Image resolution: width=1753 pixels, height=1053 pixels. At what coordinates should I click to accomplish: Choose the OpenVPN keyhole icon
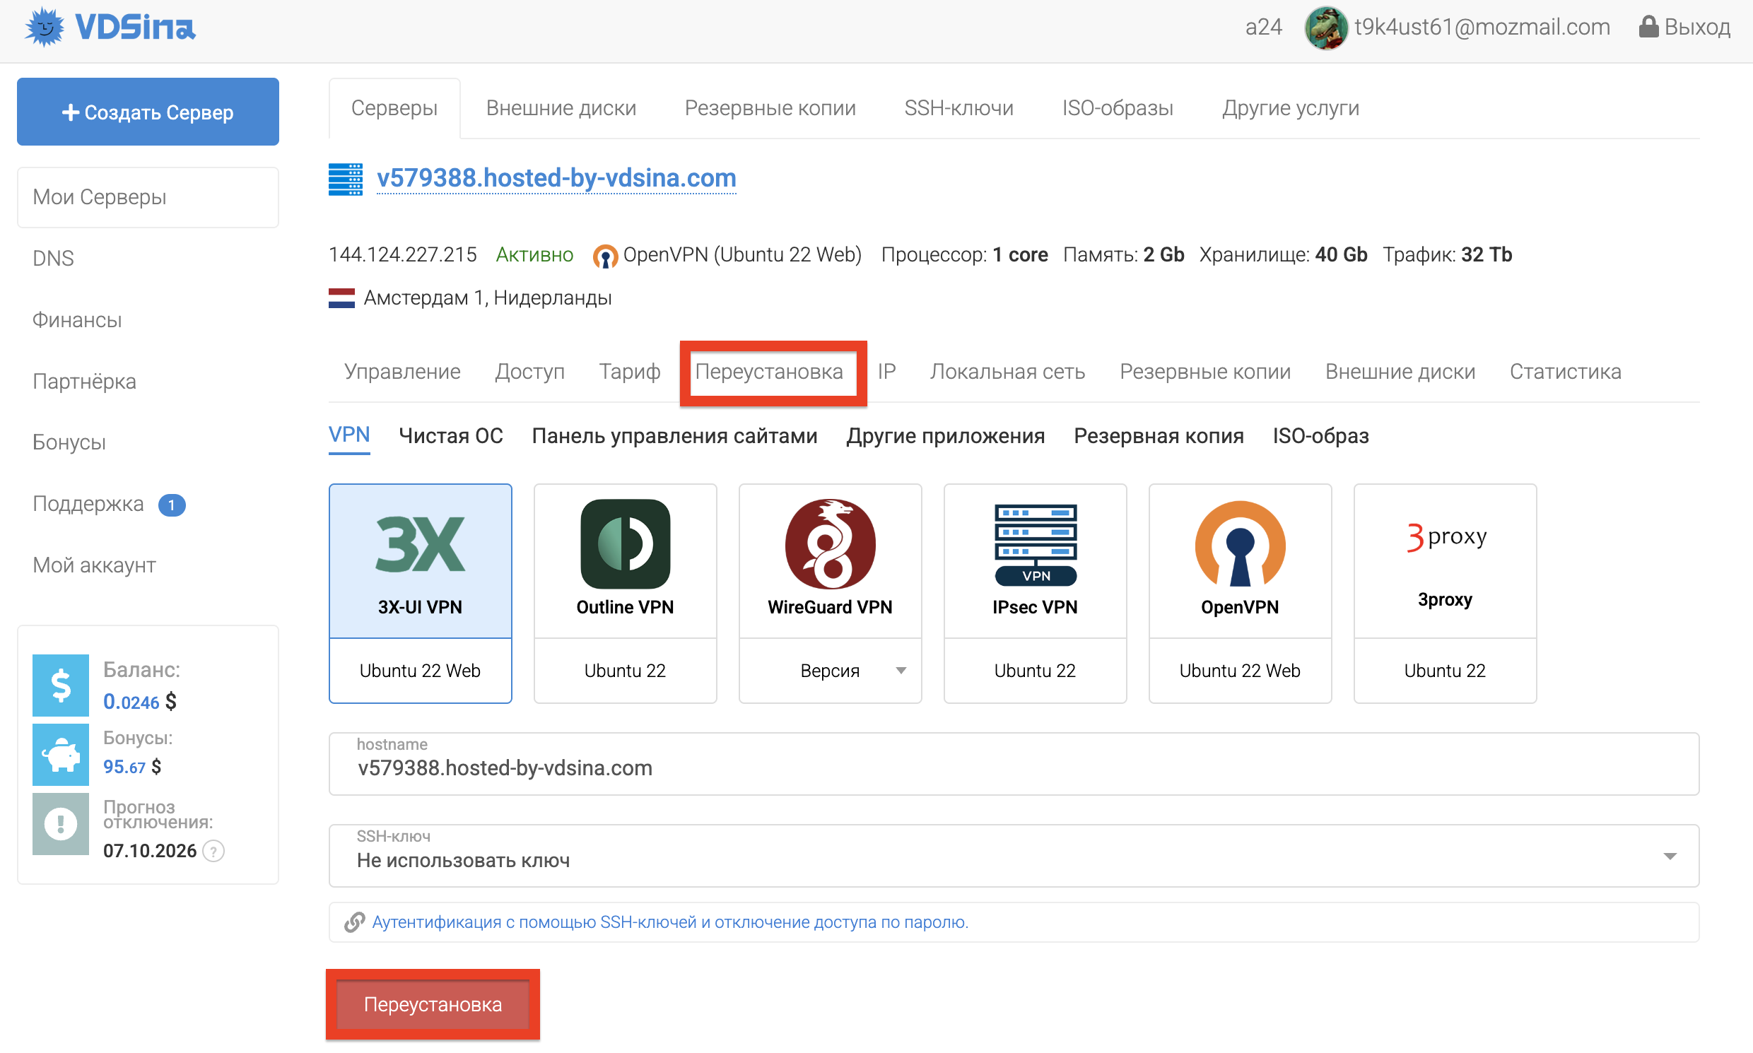1239,544
